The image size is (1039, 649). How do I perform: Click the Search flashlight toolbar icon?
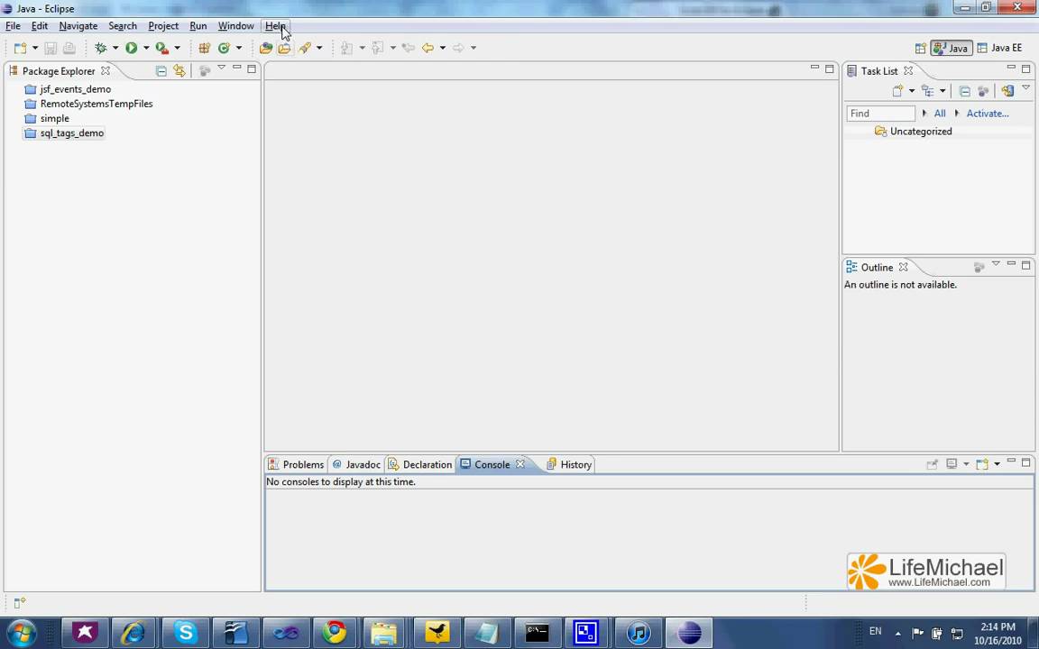(x=305, y=48)
